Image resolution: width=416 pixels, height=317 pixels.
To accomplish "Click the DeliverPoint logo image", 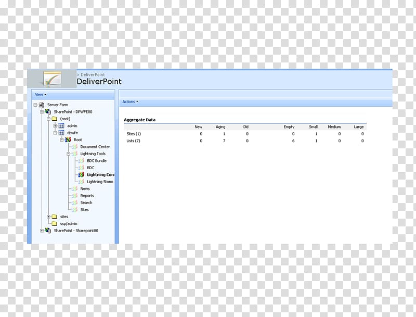I will [x=53, y=79].
